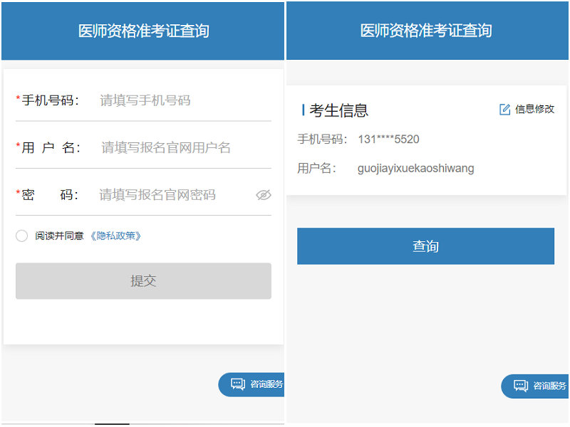Toggle password visibility eye icon
The height and width of the screenshot is (427, 570).
264,195
